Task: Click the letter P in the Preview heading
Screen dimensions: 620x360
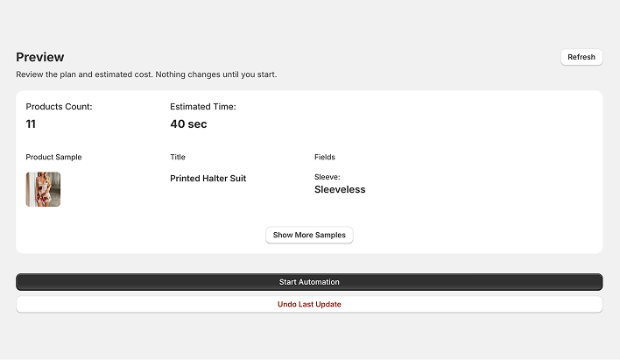Action: (x=20, y=57)
